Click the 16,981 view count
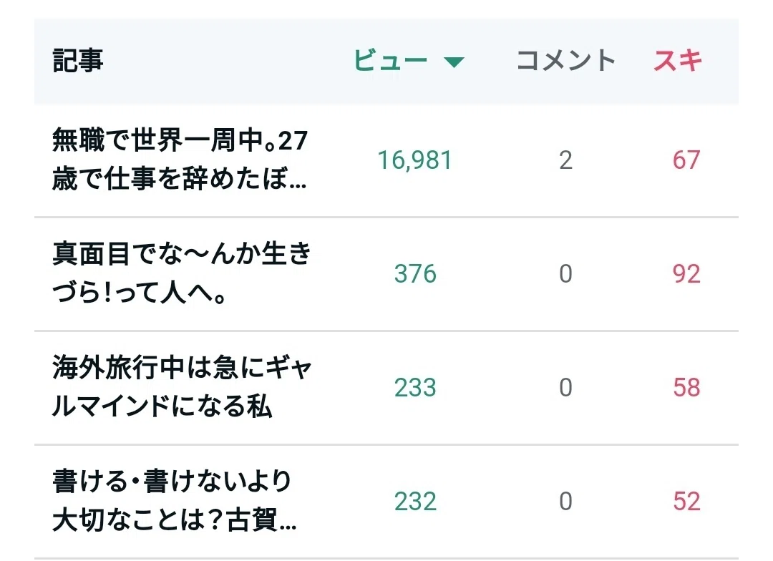The height and width of the screenshot is (561, 773). [414, 160]
